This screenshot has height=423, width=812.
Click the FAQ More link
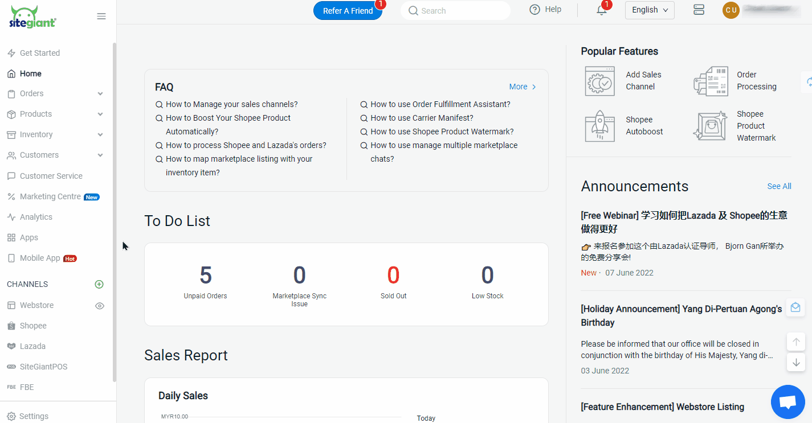click(x=523, y=87)
